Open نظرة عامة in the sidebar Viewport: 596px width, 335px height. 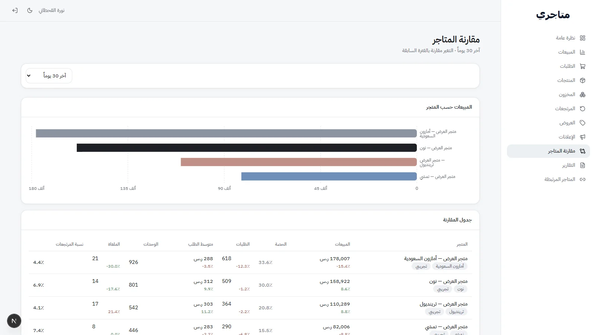click(548, 38)
